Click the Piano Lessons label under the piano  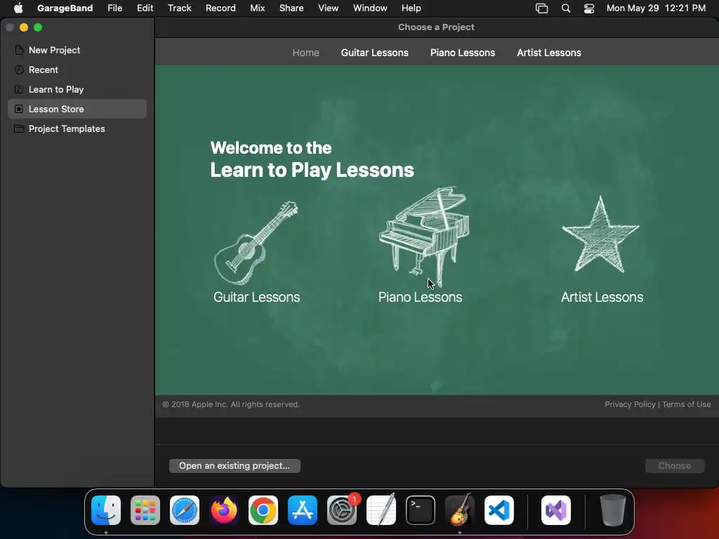(420, 297)
